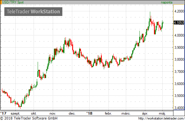Click the ápr. month label

tap(145, 114)
